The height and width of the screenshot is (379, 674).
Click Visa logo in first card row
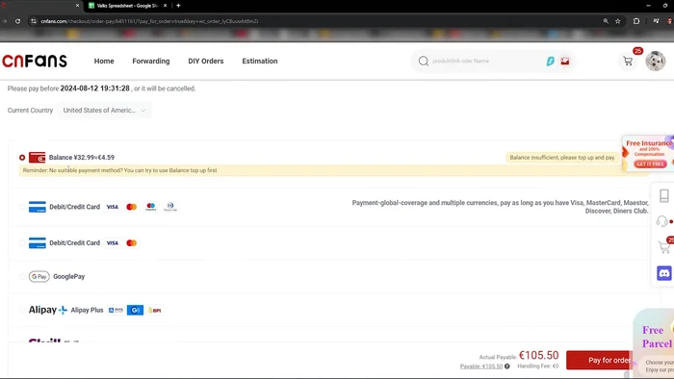(113, 207)
